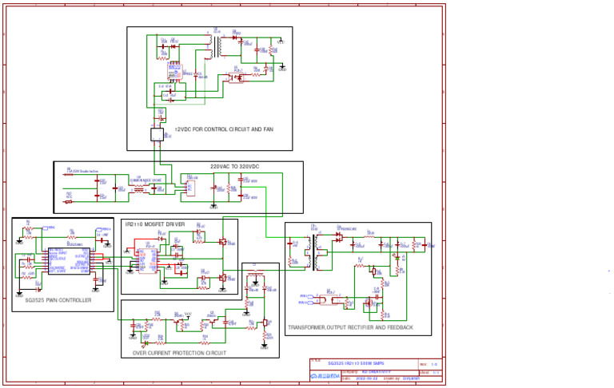The width and height of the screenshot is (614, 388).
Task: Select the GND symbol below the bridge rectifier
Action: point(213,206)
